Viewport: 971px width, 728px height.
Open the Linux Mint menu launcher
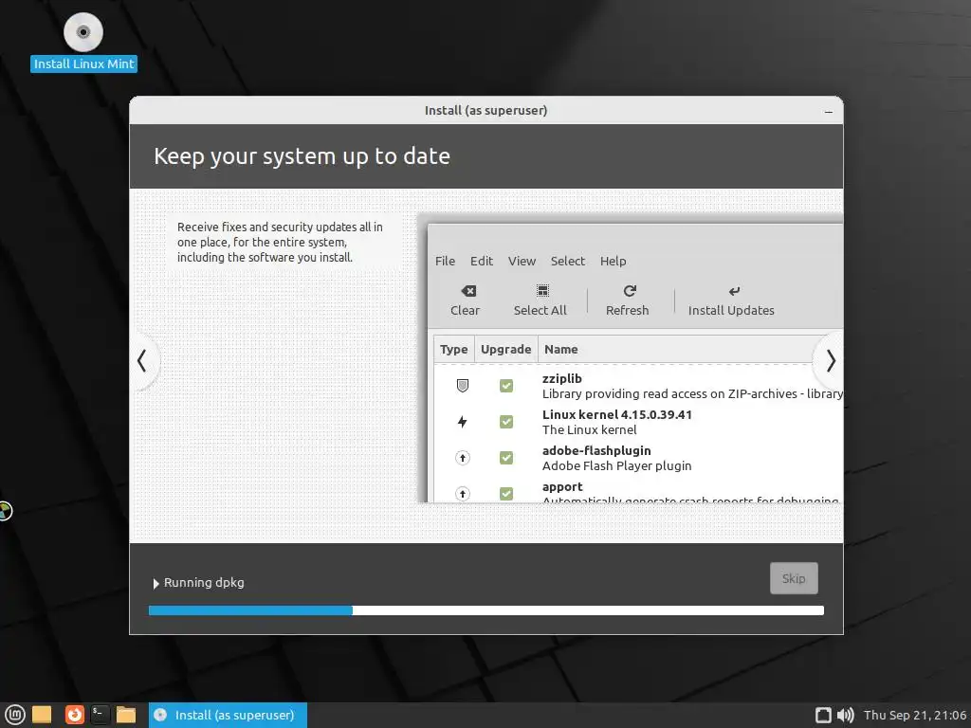coord(14,715)
